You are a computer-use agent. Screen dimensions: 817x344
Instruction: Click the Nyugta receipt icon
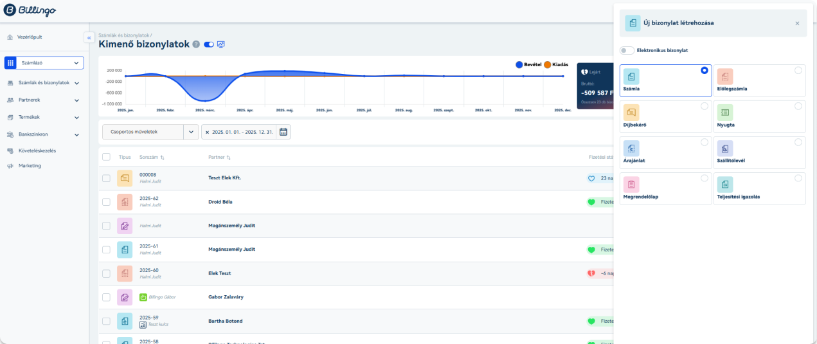pyautogui.click(x=725, y=112)
